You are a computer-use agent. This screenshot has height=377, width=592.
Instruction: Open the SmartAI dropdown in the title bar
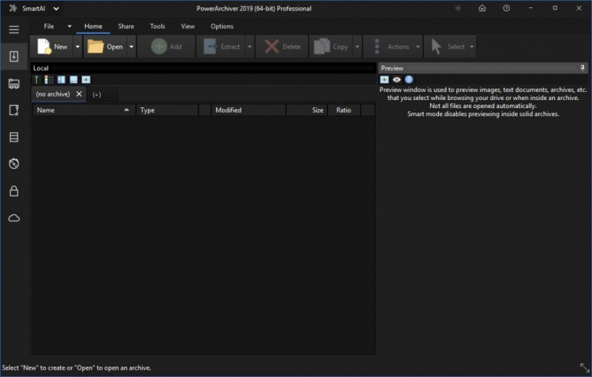(x=56, y=9)
